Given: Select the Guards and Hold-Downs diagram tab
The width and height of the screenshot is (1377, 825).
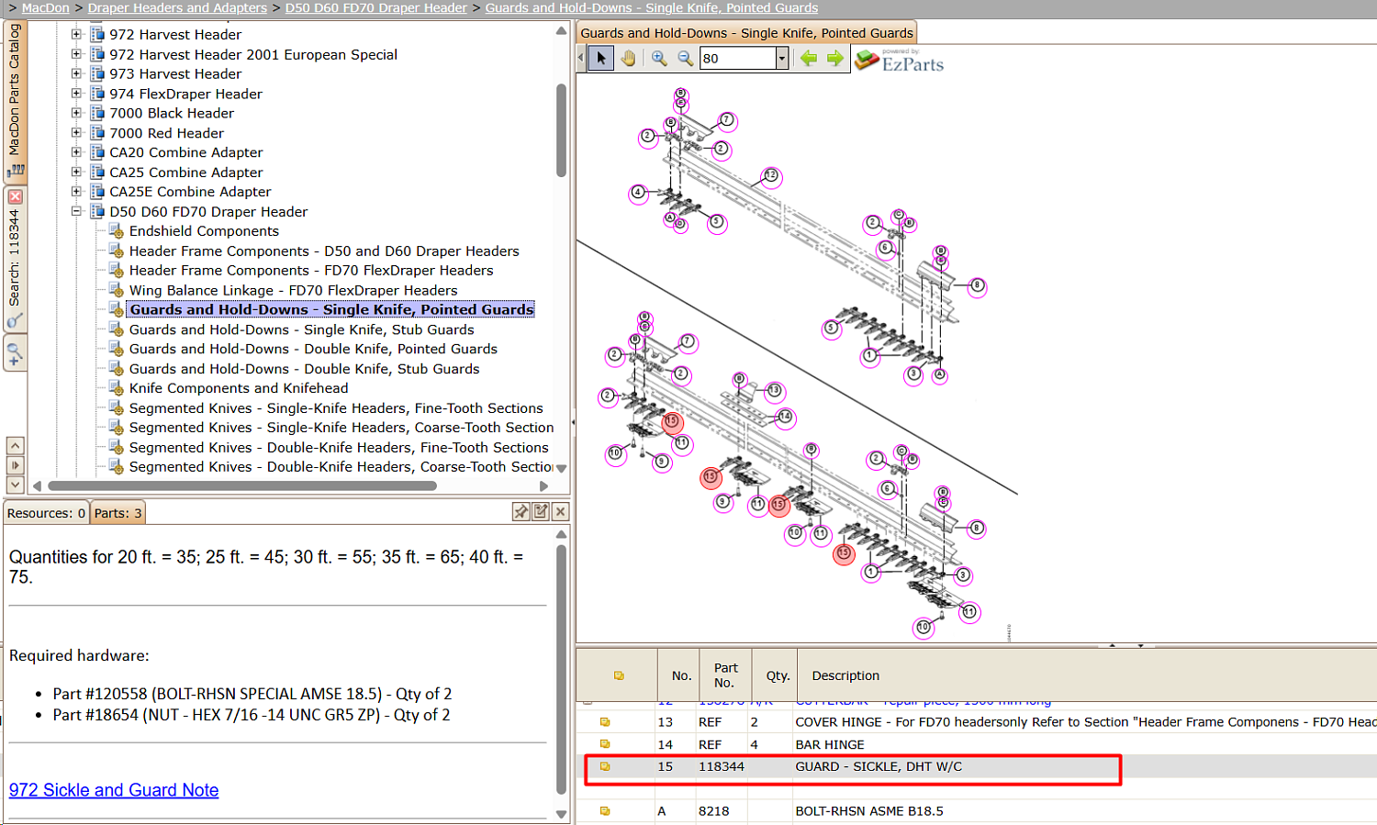Looking at the screenshot, I should pyautogui.click(x=746, y=33).
